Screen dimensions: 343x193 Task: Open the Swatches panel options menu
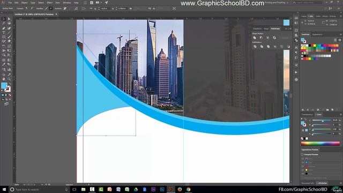(341, 34)
